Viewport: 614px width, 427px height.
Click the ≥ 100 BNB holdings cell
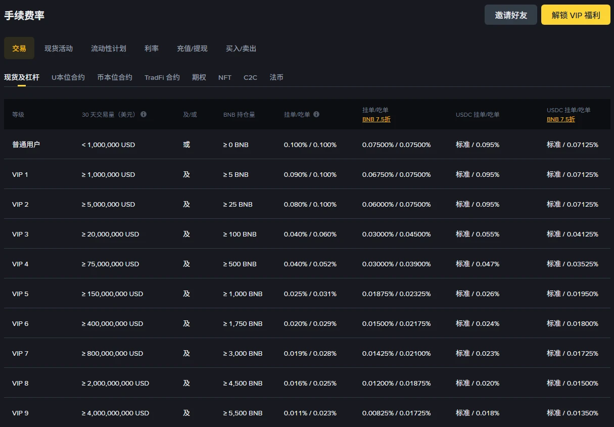point(240,234)
